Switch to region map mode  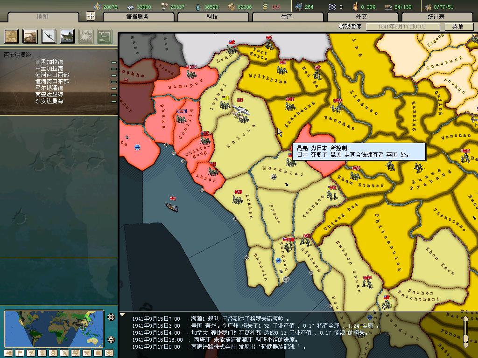[76, 353]
